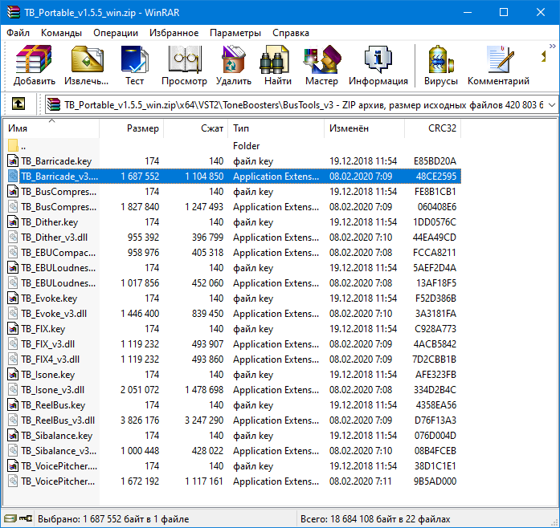Click the TB_Dither_v3.dll file icon
This screenshot has height=528, width=560.
point(13,238)
